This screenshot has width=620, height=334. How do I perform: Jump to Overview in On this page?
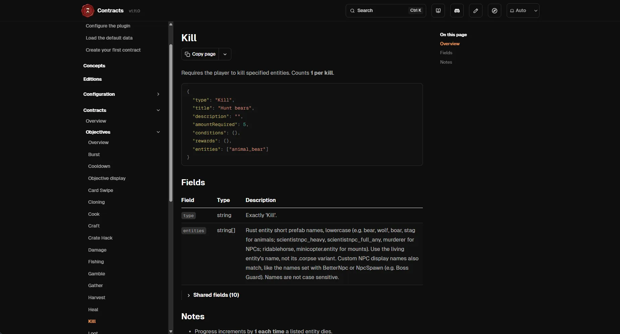[x=450, y=44]
